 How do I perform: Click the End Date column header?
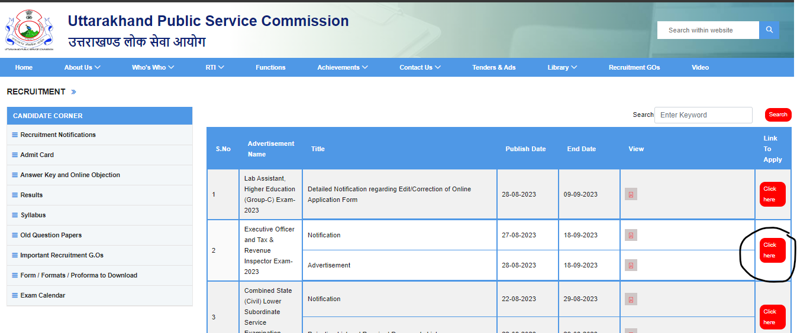pyautogui.click(x=582, y=149)
